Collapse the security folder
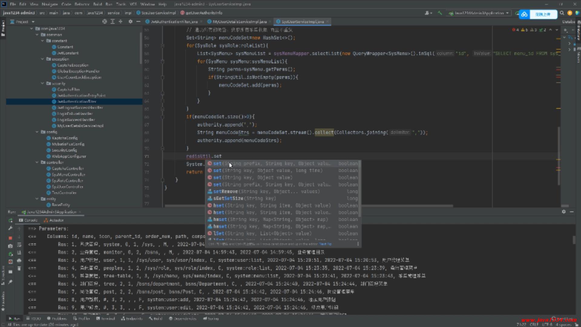The height and width of the screenshot is (327, 581). 43,83
